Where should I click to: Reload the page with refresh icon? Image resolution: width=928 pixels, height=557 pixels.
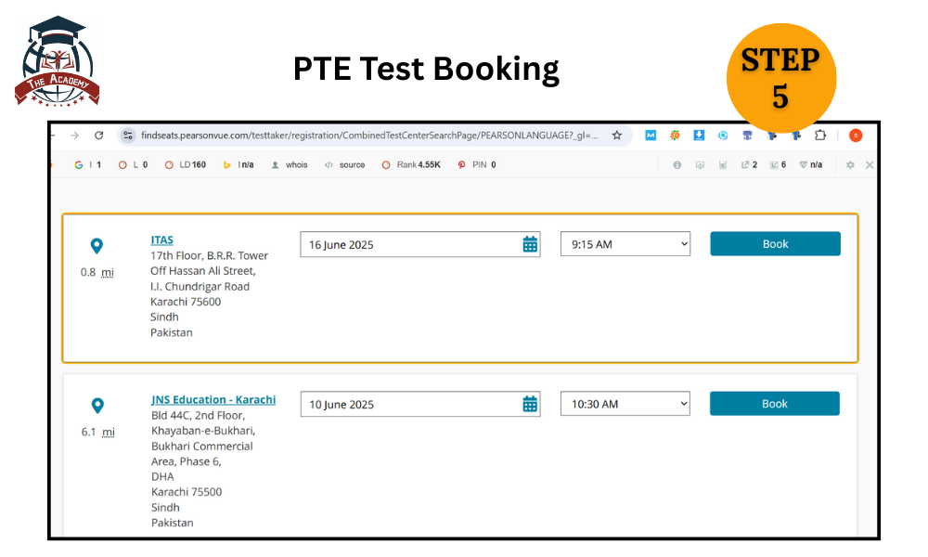[99, 136]
